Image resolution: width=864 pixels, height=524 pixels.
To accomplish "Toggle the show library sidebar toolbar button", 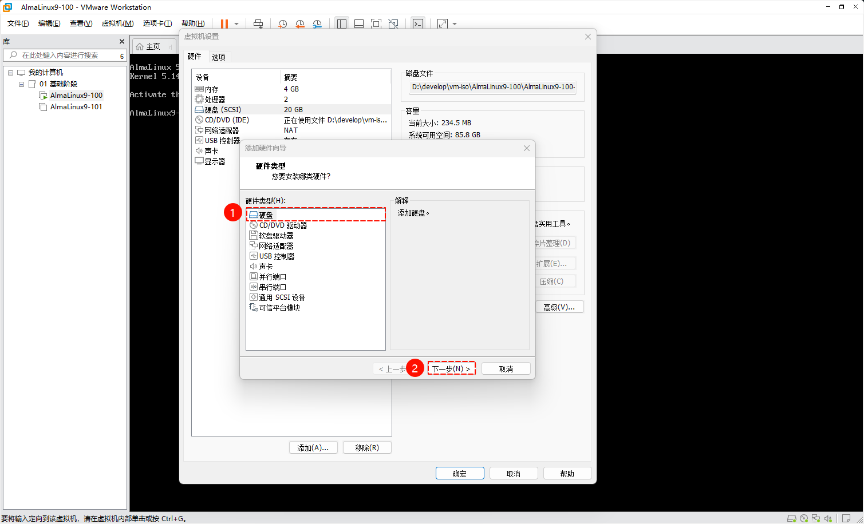I will [x=342, y=23].
